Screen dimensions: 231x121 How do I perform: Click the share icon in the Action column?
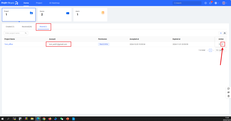pyautogui.click(x=222, y=44)
